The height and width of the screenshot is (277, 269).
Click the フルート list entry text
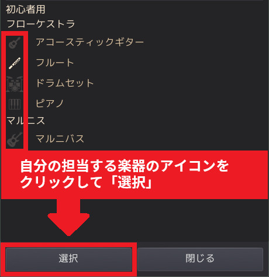click(55, 63)
